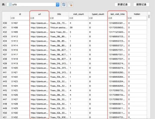Click the filter field under typed_count

click(98, 18)
